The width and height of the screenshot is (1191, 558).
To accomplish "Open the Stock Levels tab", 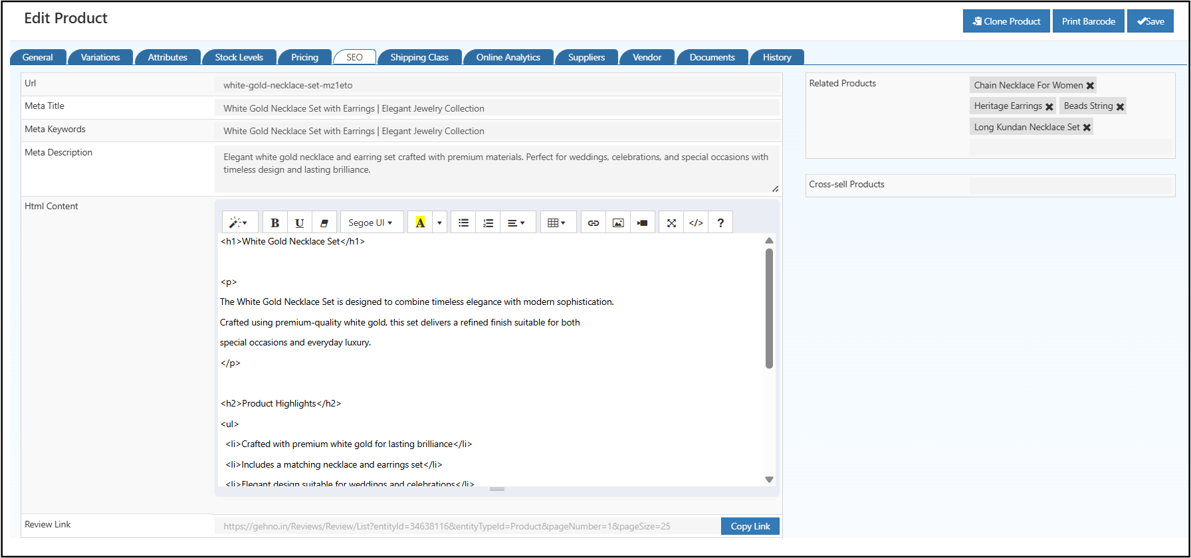I will click(x=239, y=57).
